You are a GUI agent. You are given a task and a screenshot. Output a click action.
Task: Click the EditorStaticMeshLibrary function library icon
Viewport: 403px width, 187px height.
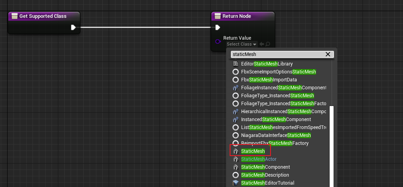pos(236,64)
